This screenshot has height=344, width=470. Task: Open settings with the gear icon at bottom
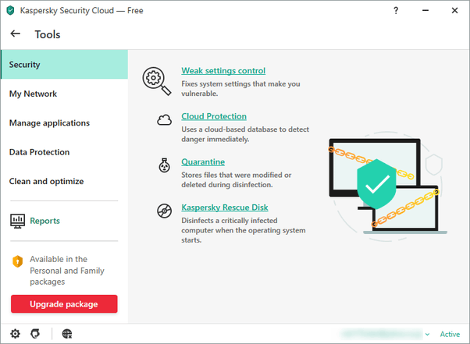point(16,334)
